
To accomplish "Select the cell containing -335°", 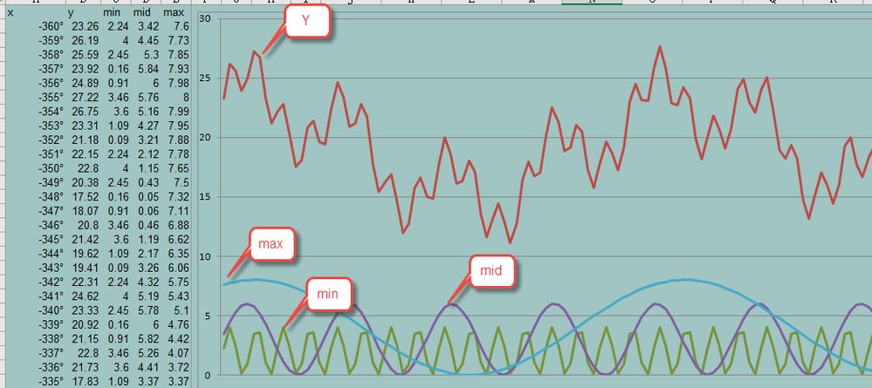I will (x=51, y=381).
